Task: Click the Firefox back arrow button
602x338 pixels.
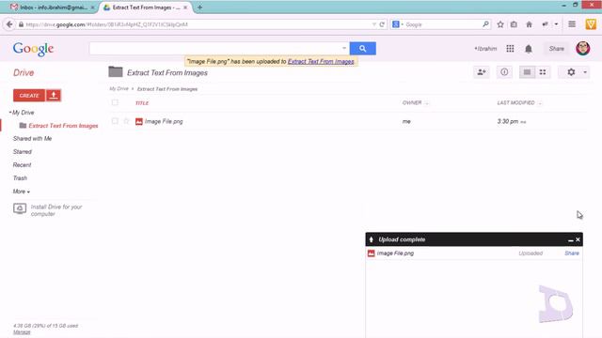Action: (9, 24)
